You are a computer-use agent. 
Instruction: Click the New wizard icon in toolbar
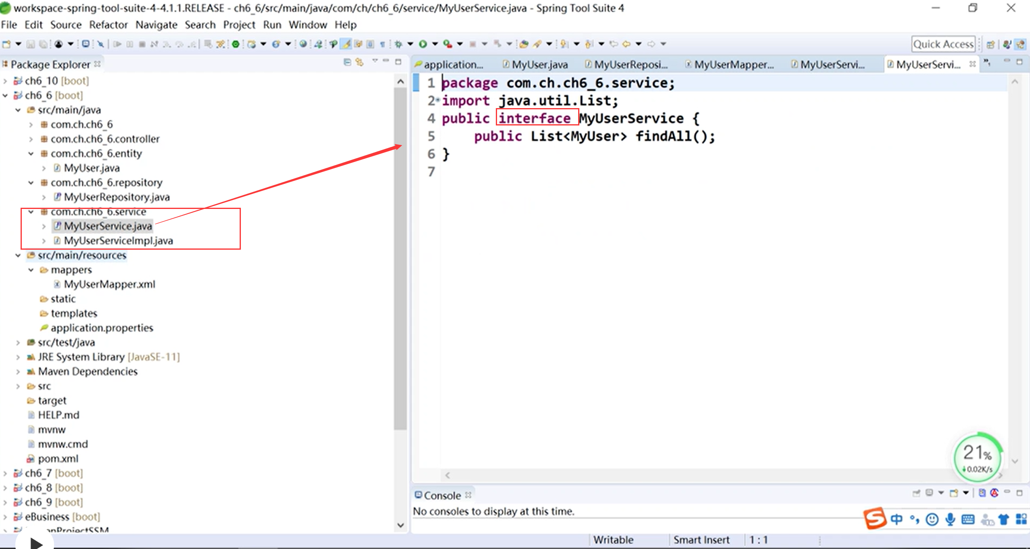(x=6, y=44)
